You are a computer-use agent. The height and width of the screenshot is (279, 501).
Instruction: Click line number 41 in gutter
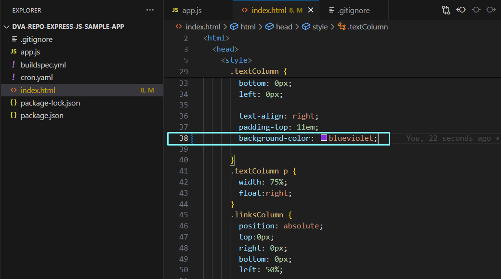pyautogui.click(x=183, y=171)
